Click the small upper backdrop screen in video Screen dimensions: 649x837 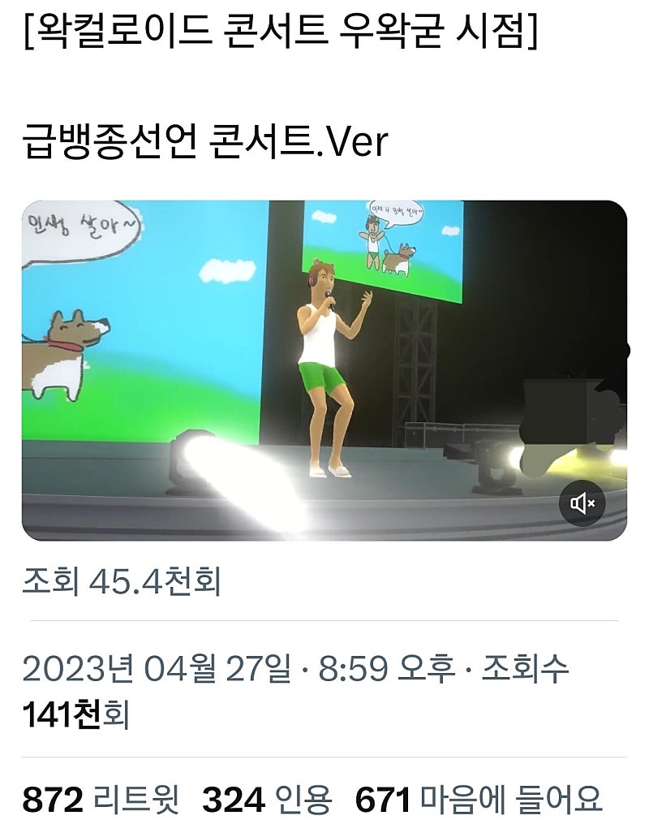coord(382,249)
